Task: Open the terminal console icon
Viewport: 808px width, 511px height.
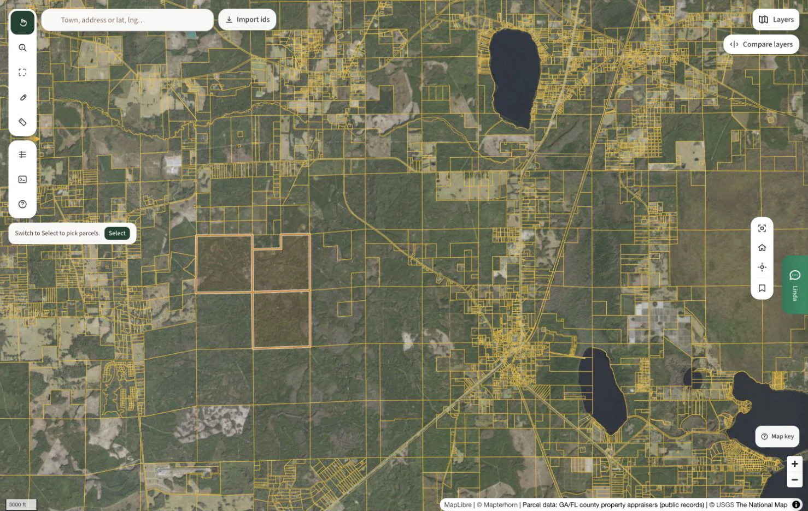Action: tap(22, 179)
